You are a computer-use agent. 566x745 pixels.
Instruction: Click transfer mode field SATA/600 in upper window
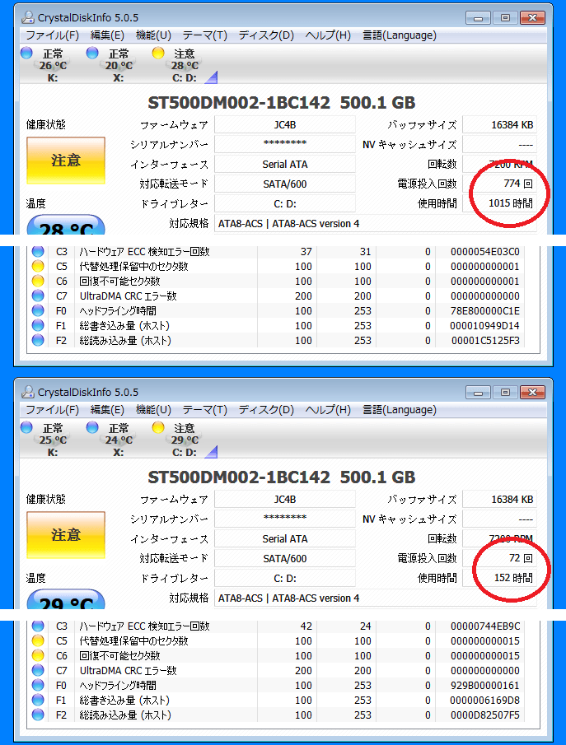pyautogui.click(x=285, y=184)
